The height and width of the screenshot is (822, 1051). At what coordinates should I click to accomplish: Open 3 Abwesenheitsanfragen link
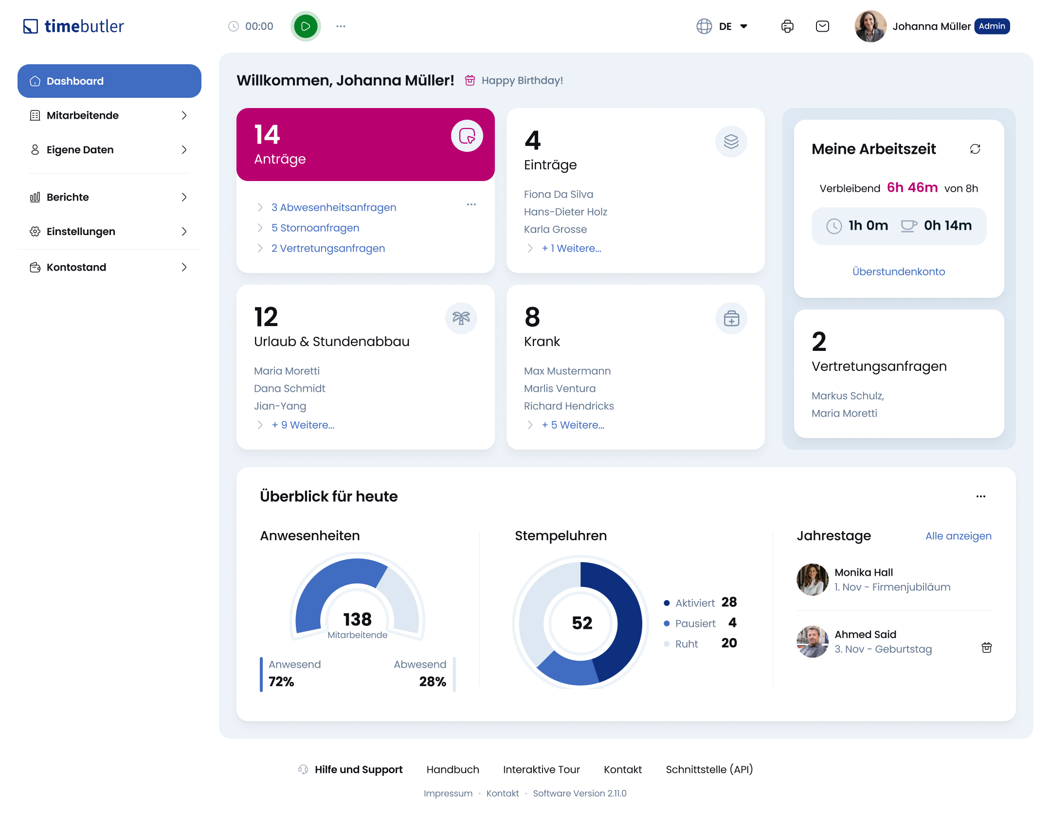[x=333, y=207]
